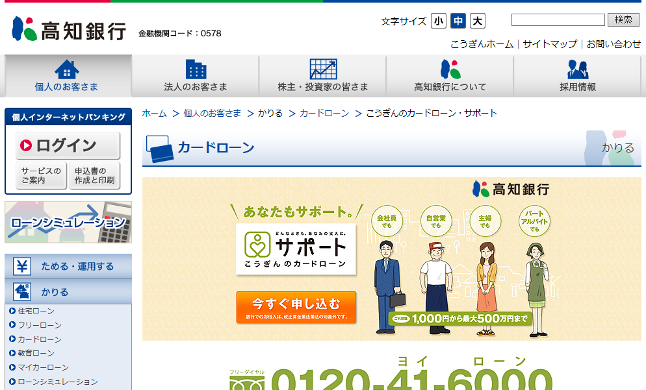Click the heart logo in the サポート banner

click(x=257, y=245)
